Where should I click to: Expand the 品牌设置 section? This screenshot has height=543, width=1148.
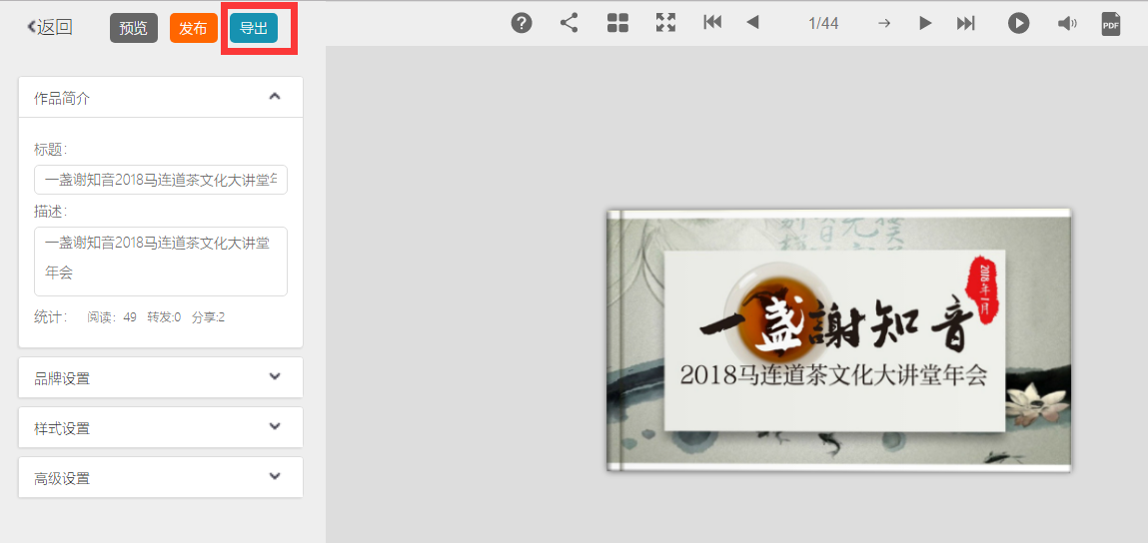coord(160,377)
